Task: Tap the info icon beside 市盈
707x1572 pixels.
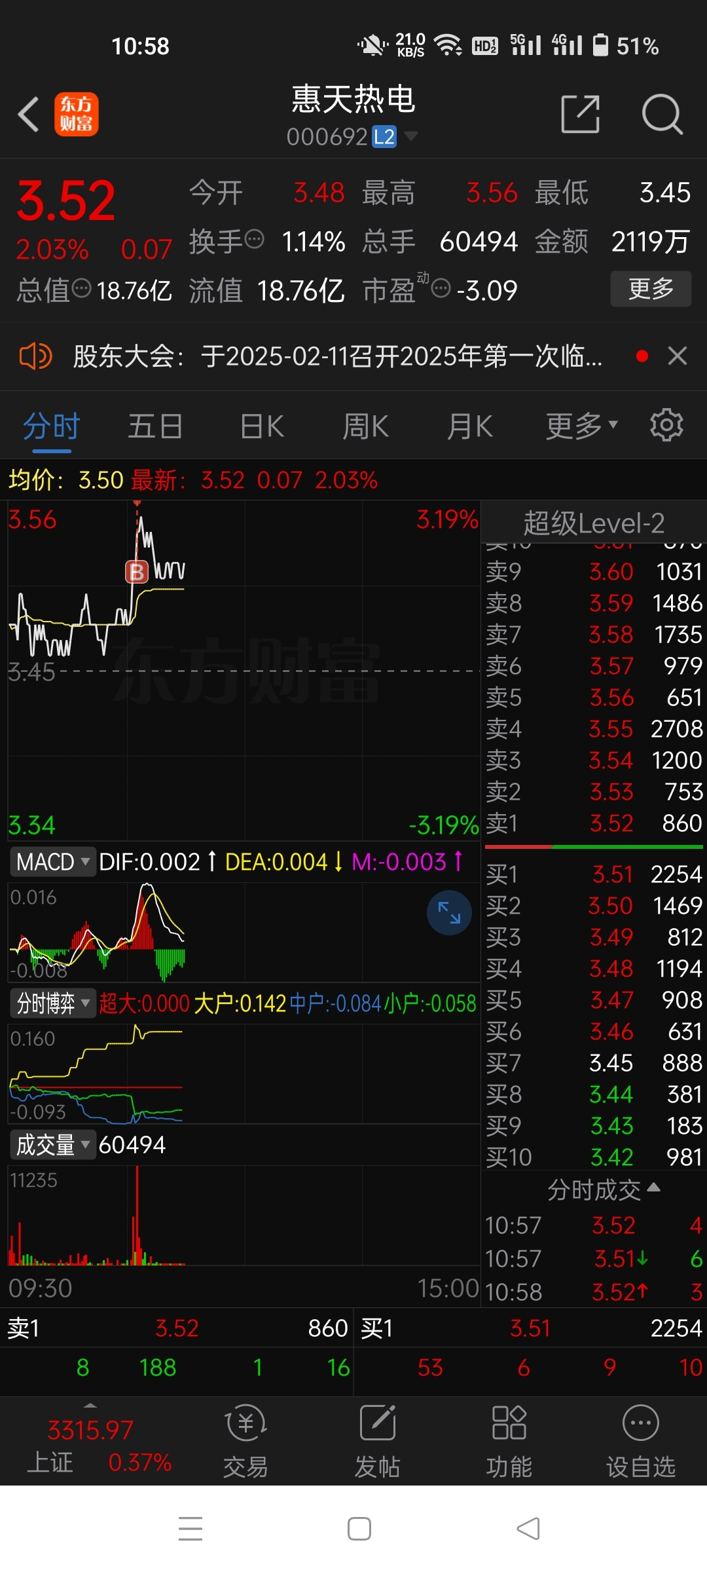Action: [441, 288]
